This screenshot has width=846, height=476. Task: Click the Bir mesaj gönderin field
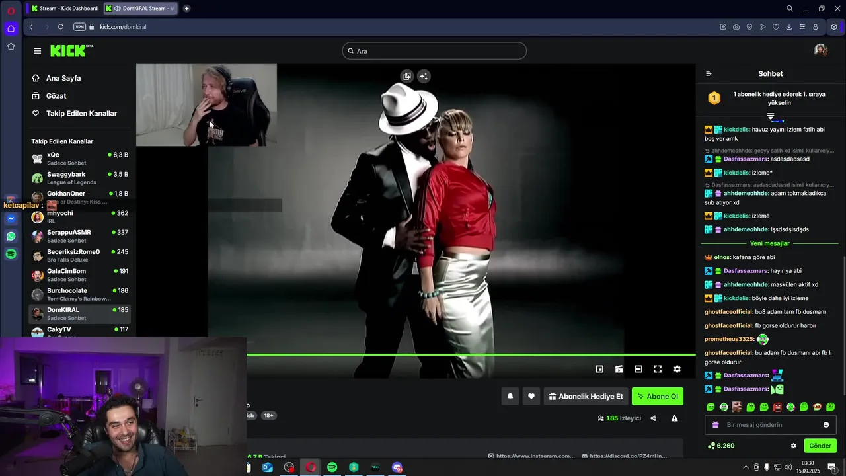tap(771, 425)
